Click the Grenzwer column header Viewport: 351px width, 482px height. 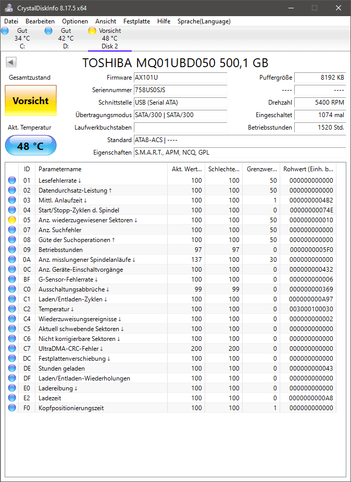click(261, 169)
